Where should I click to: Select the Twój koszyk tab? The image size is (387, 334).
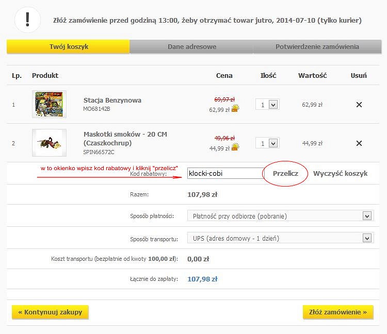click(69, 47)
